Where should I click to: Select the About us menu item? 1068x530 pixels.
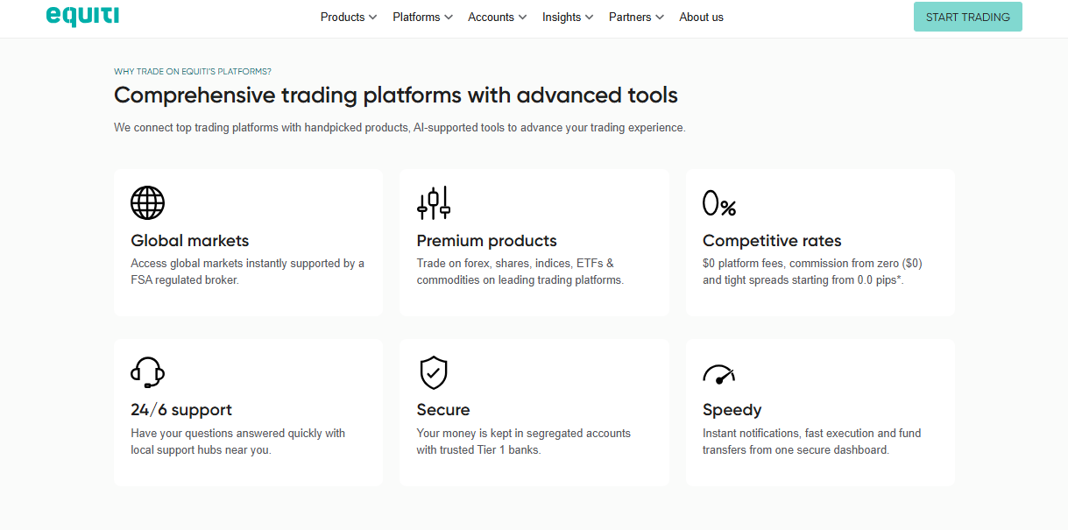(x=701, y=17)
